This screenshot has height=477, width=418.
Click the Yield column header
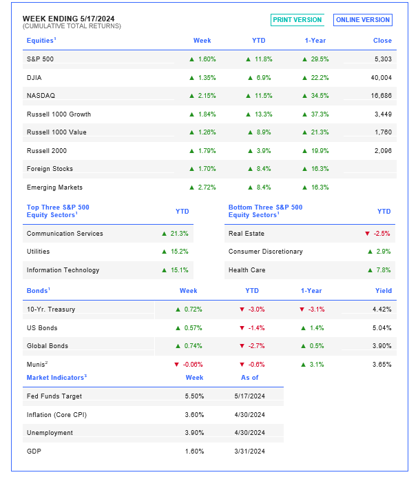[384, 290]
